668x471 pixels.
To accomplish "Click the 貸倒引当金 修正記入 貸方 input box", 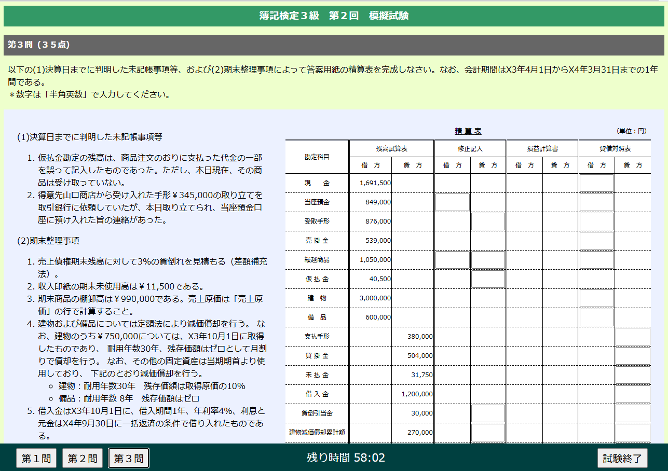I will 488,413.
